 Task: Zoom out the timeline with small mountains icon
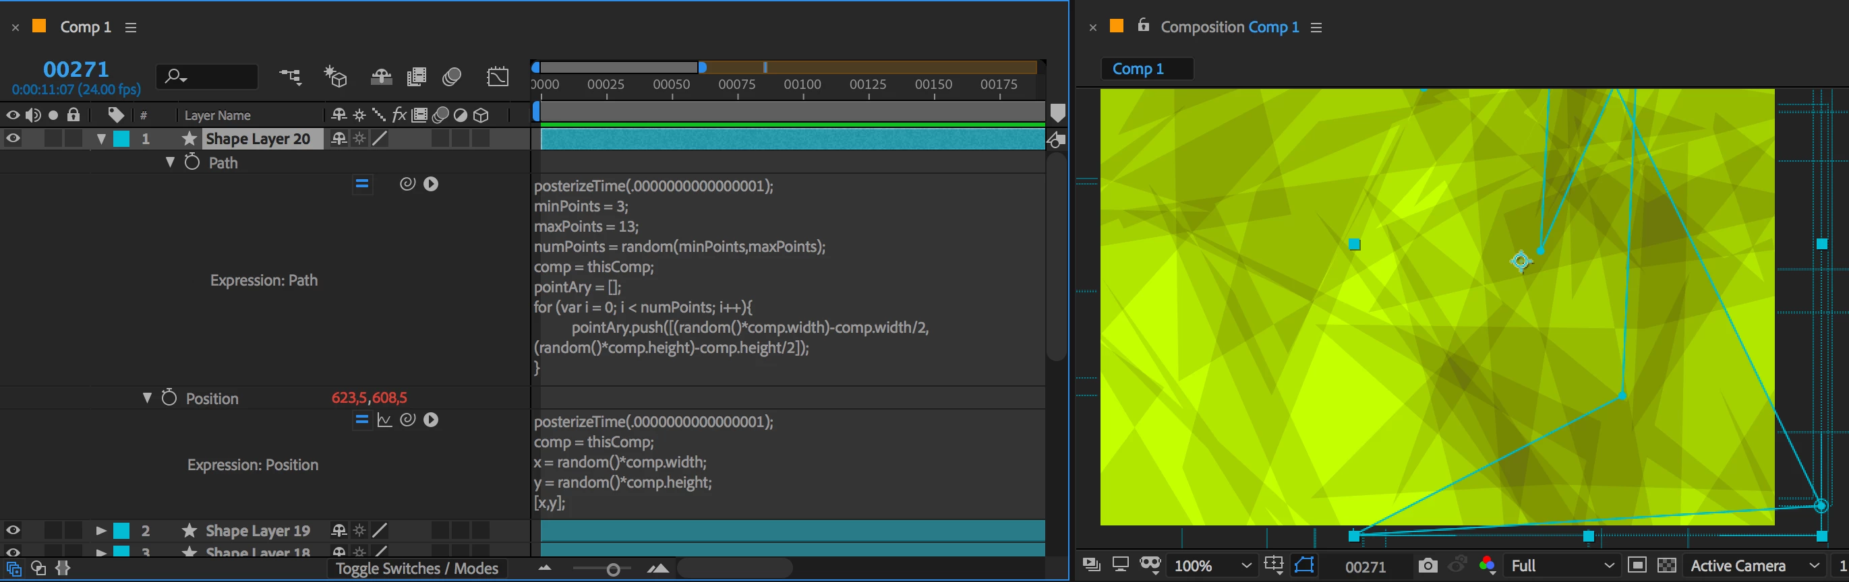pyautogui.click(x=545, y=569)
